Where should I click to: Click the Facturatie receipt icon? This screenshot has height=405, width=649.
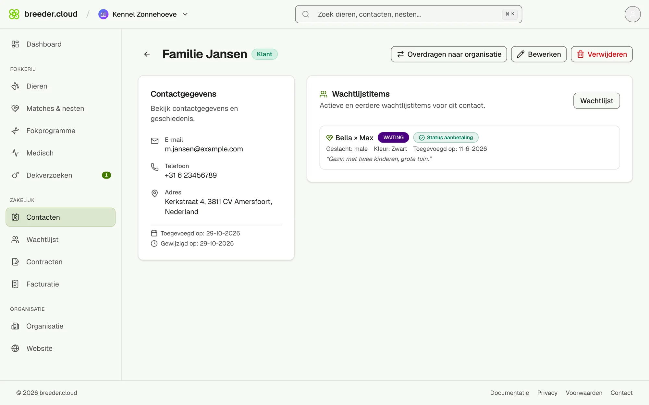pyautogui.click(x=15, y=284)
